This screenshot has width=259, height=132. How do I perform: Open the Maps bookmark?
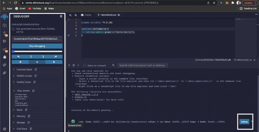coord(49,8)
